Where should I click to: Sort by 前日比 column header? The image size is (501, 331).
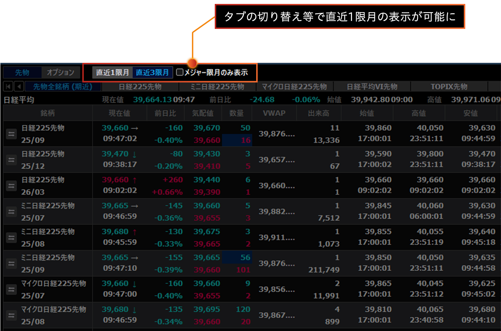[x=165, y=113]
